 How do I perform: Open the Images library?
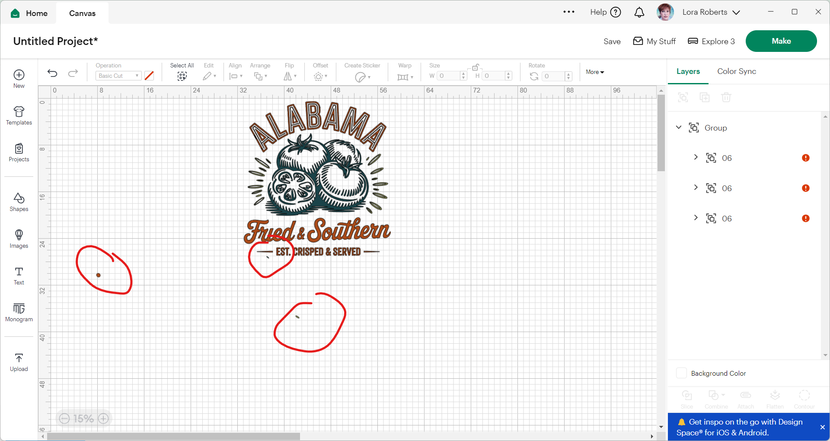pos(19,239)
